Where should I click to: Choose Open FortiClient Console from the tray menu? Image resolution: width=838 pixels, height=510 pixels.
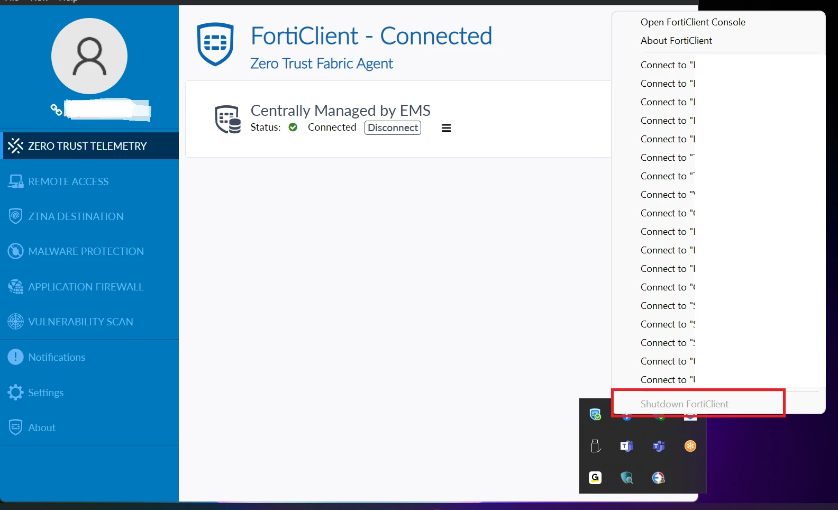[693, 22]
